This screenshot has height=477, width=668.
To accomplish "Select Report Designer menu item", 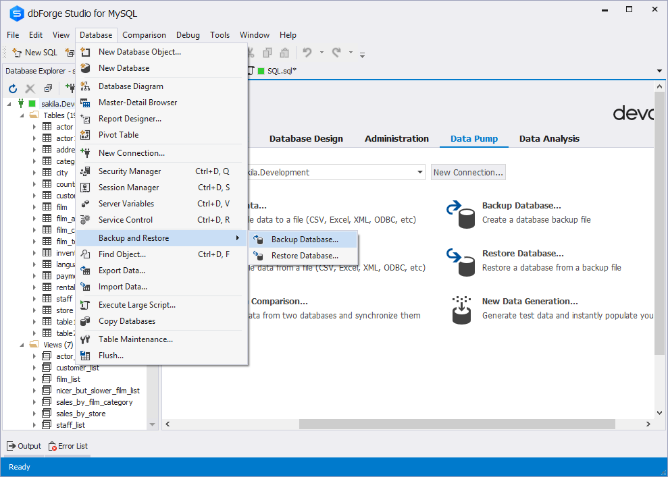I will point(162,119).
